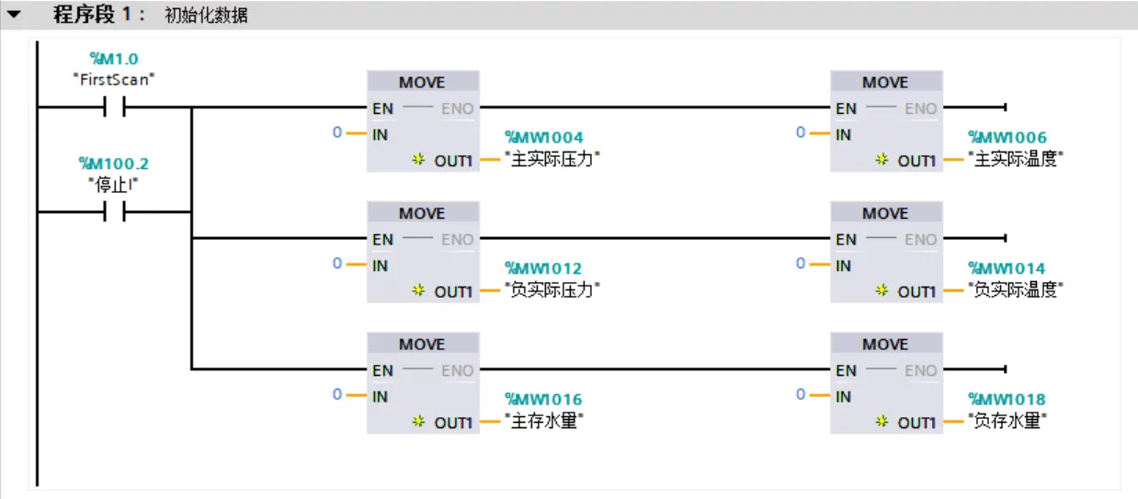Click the "主实际温度" tag name

point(1016,159)
